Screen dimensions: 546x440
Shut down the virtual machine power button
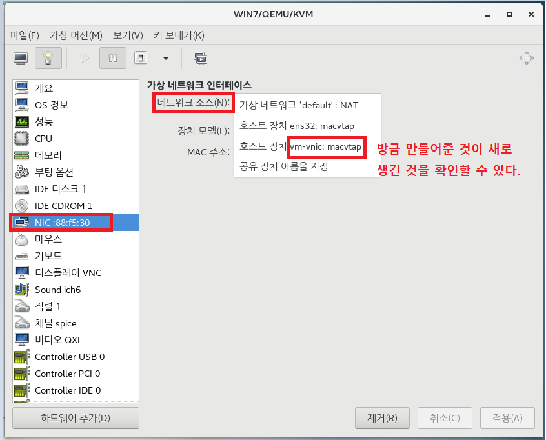(141, 58)
